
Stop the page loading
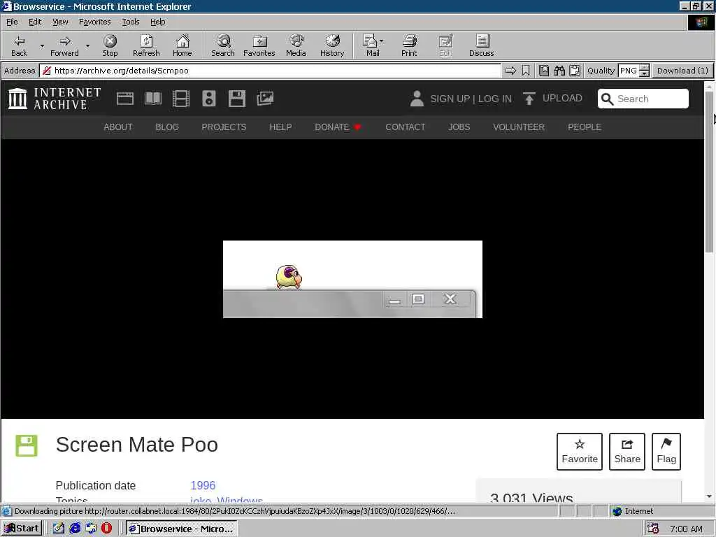(x=110, y=45)
